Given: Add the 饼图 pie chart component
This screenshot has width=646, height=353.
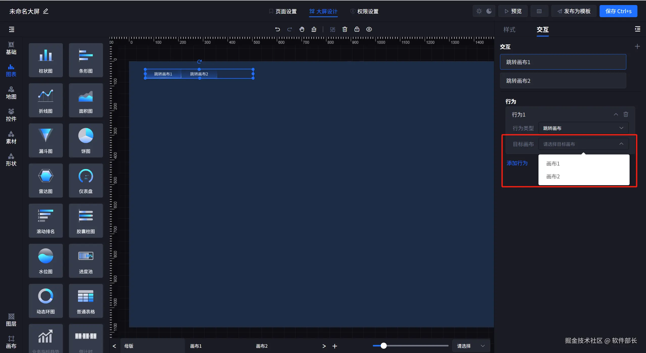Looking at the screenshot, I should coord(86,140).
